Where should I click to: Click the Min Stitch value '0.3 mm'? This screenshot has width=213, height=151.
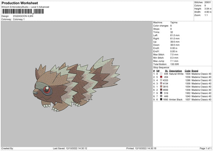174,58
